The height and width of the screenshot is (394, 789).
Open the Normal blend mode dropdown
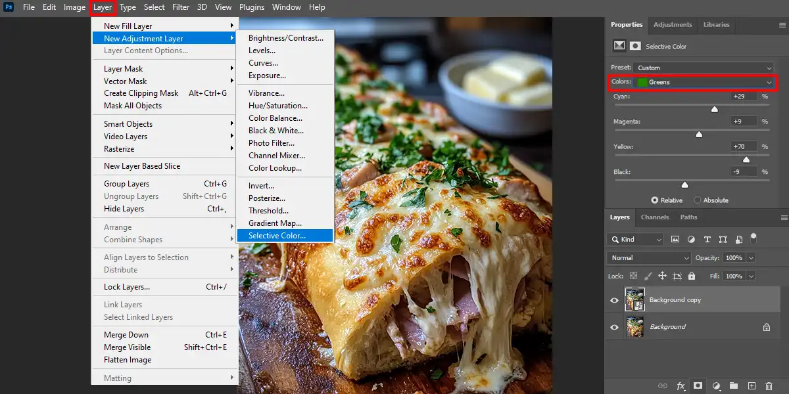pos(649,258)
